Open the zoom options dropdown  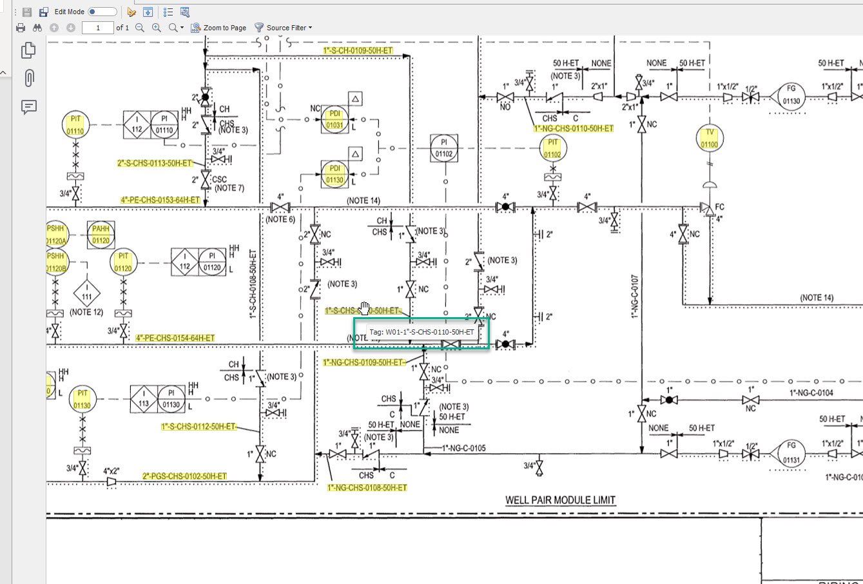(176, 28)
